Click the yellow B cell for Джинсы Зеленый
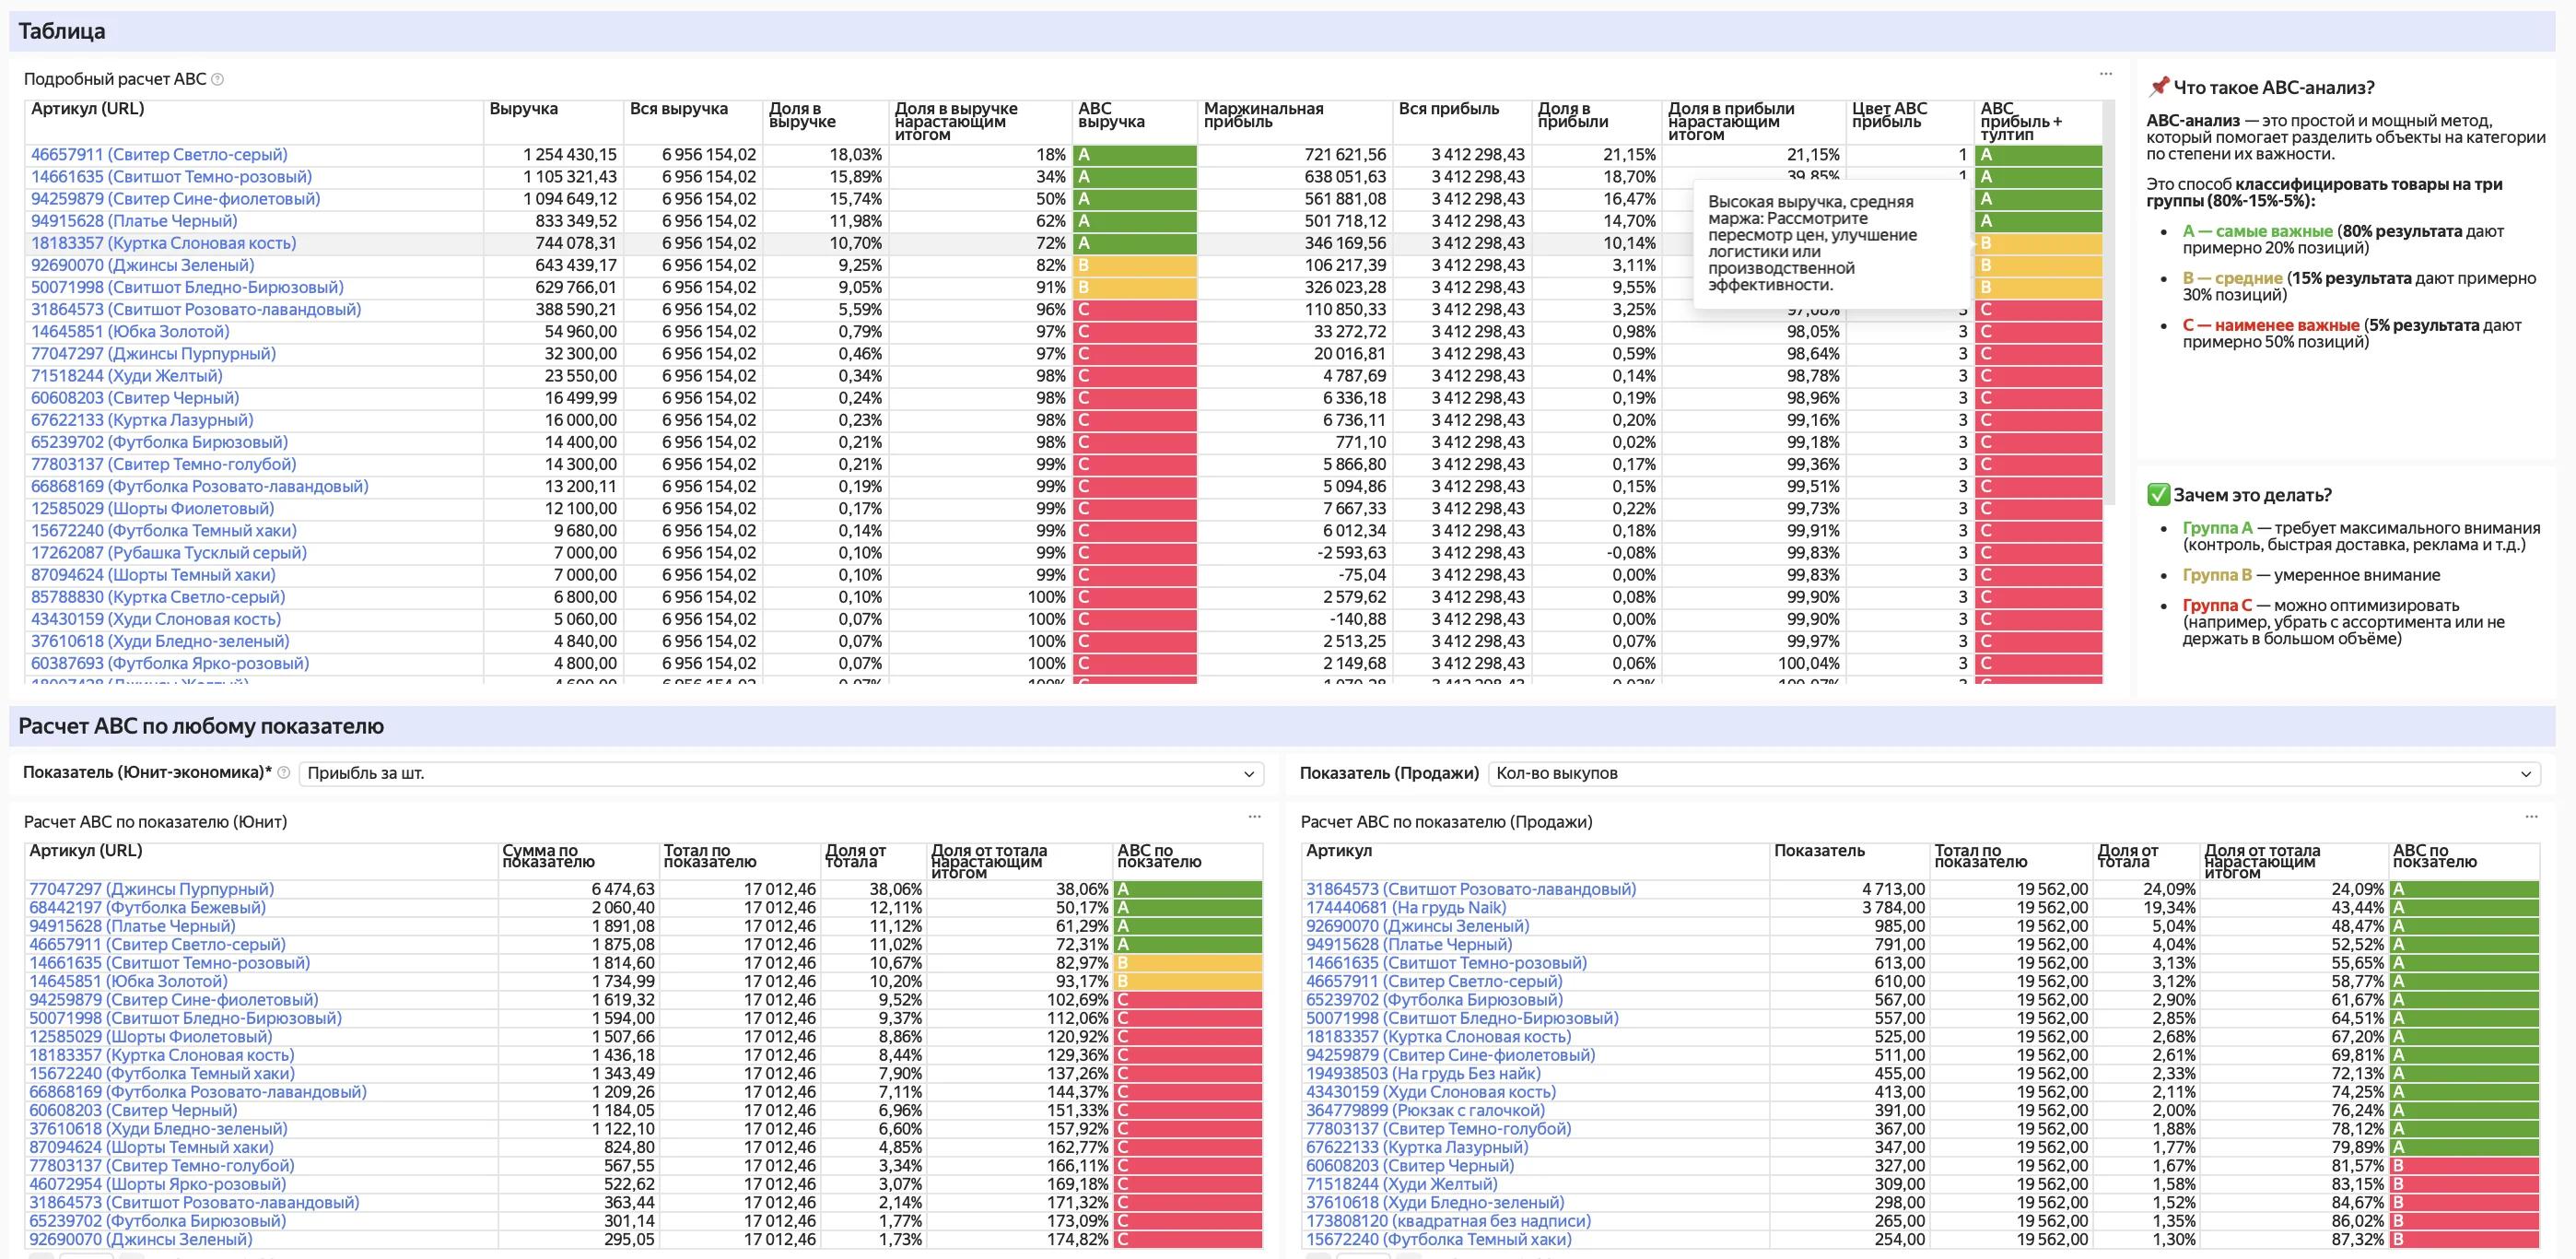Screen dimensions: 2576x1259 coord(1135,265)
